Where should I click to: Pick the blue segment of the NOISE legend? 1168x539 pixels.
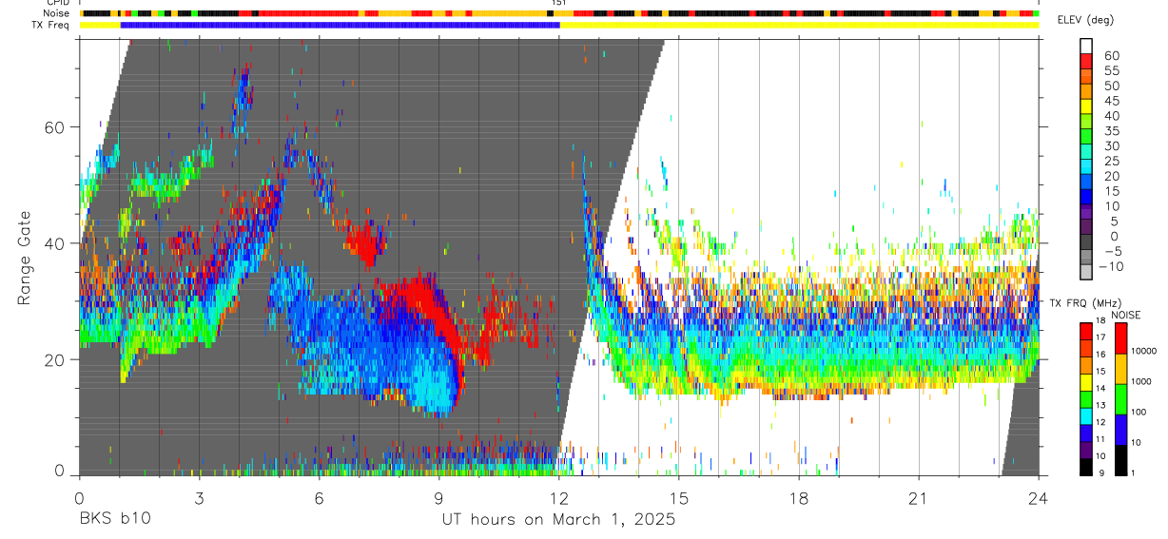[x=1120, y=430]
